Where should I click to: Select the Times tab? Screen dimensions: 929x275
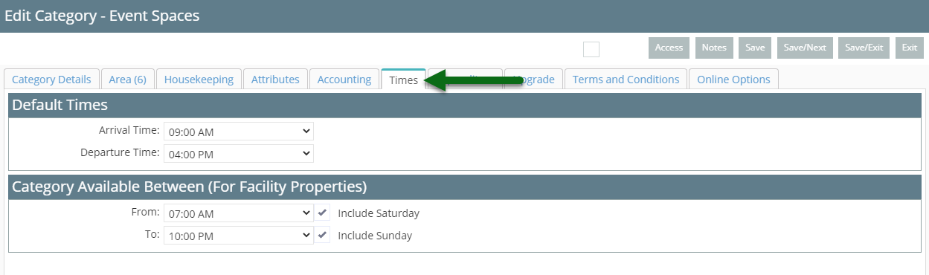click(x=403, y=80)
